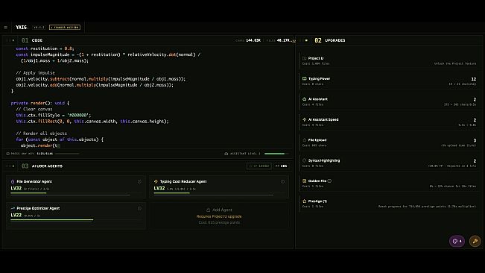Viewport: 485px width, 273px height.
Task: Open the Golden File info circle
Action: coord(329,181)
